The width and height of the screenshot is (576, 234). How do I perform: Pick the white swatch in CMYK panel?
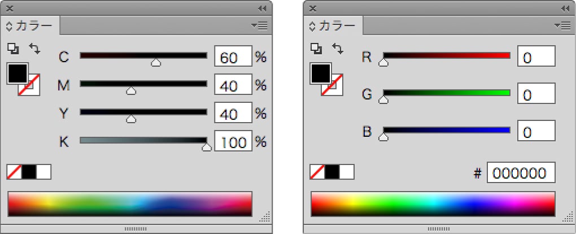[x=43, y=172]
